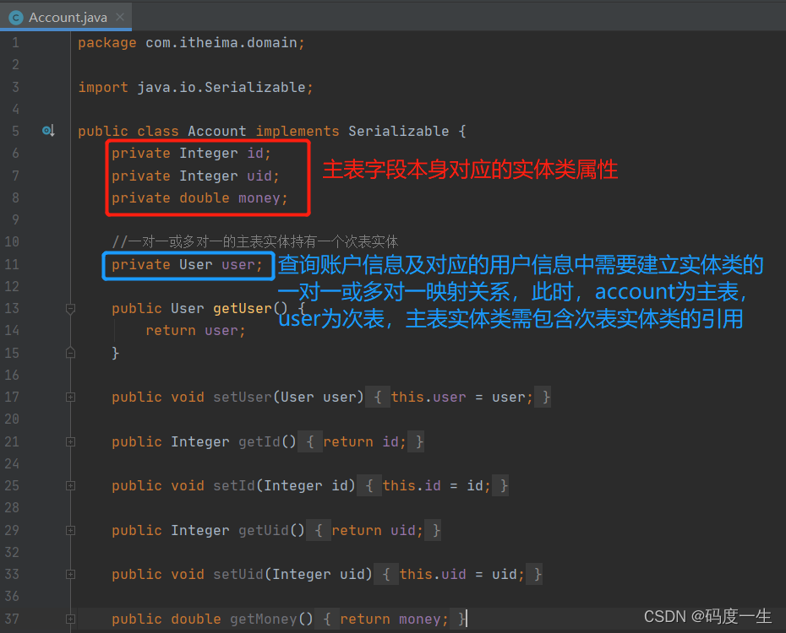The image size is (786, 633).
Task: Click the field 'private double money;'
Action: 199,198
